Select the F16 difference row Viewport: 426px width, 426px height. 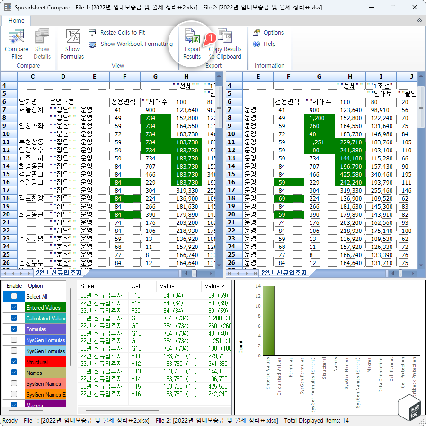[x=154, y=295]
